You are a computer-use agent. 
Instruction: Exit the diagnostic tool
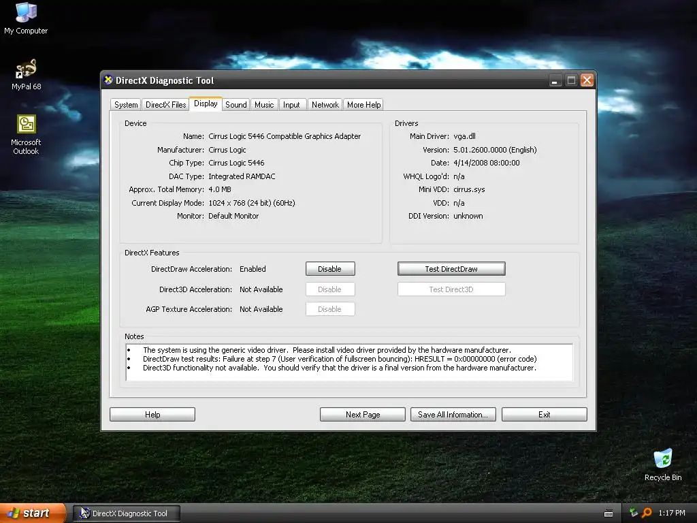click(x=544, y=415)
